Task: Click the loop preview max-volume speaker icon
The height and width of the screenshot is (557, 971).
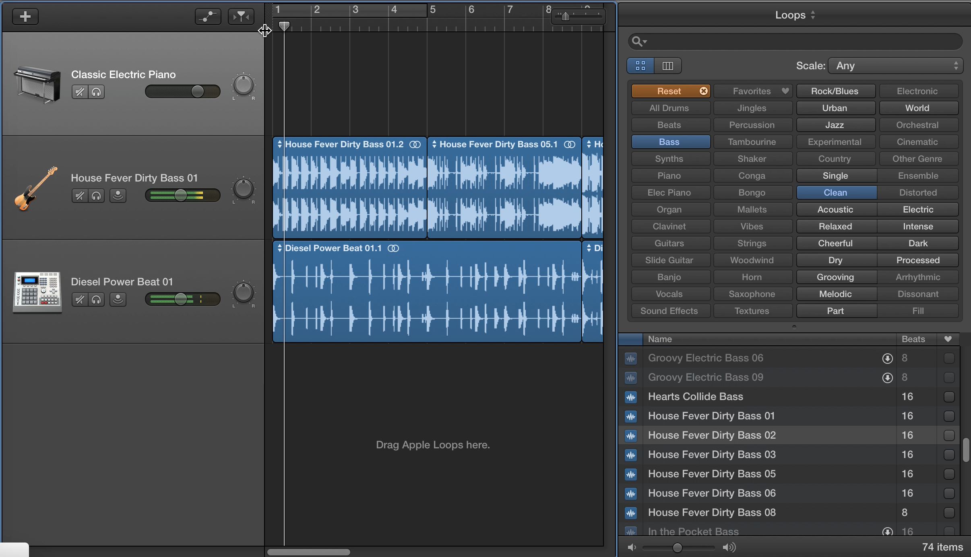Action: point(729,547)
